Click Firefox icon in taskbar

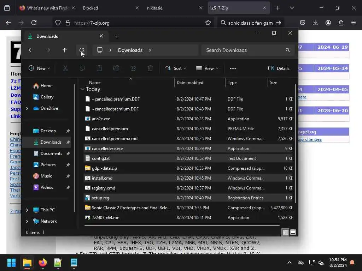pos(43,263)
